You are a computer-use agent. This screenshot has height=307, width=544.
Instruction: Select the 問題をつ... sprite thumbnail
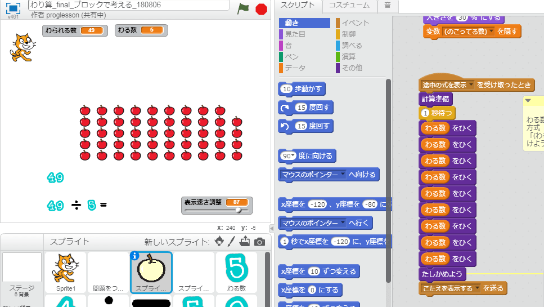click(x=108, y=273)
